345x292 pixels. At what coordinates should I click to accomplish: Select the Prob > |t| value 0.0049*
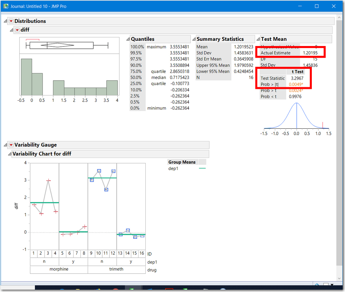(x=296, y=84)
